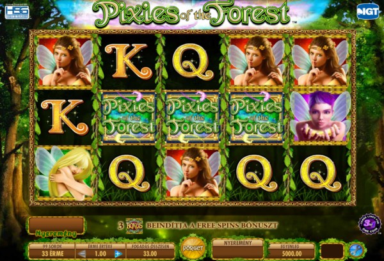The image size is (384, 261).
Task: Click the 99 SOROK lines field
Action: click(x=51, y=251)
